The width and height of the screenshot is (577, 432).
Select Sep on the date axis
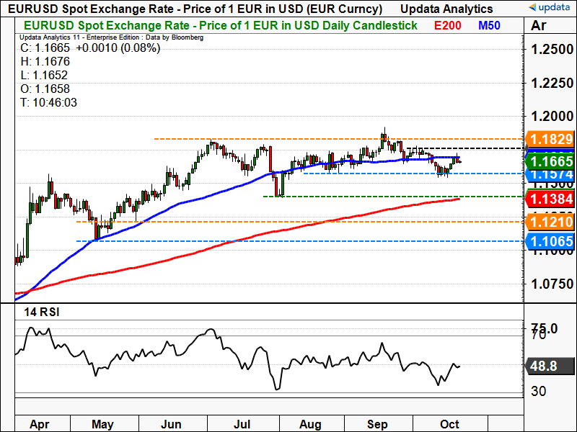(374, 423)
